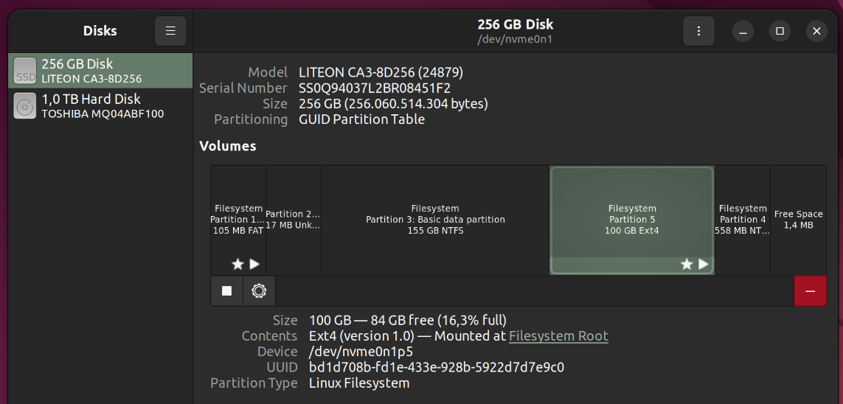The image size is (843, 404).
Task: Unmount the selected partition with the stop button
Action: pyautogui.click(x=227, y=290)
